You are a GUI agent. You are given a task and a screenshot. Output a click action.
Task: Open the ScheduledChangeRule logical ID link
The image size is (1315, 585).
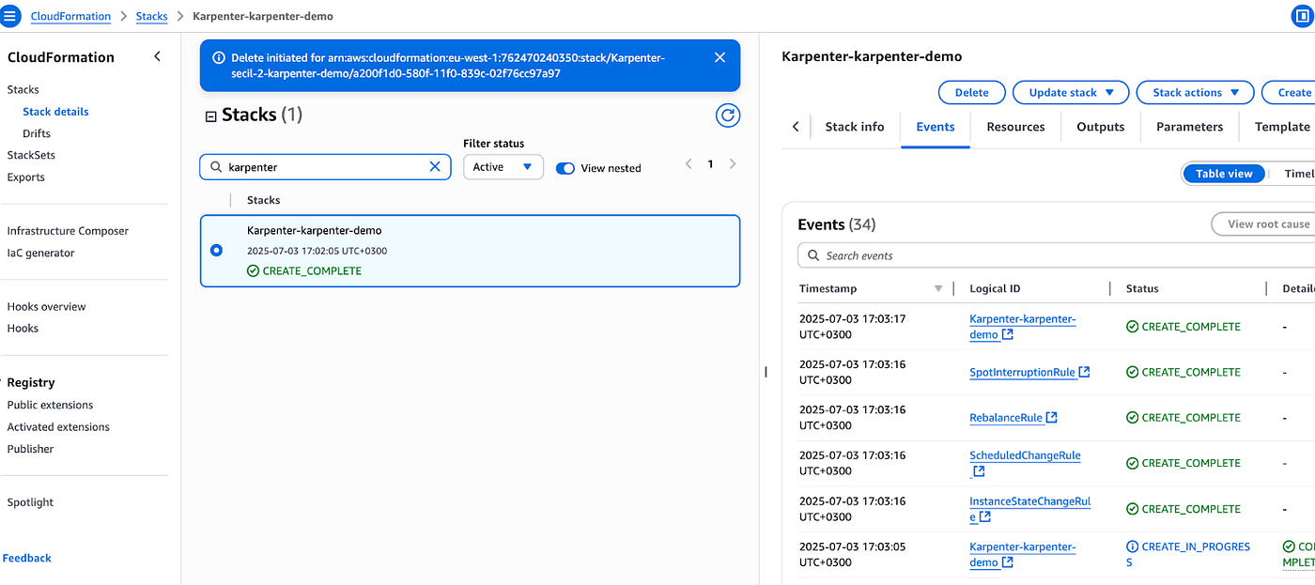click(1025, 455)
